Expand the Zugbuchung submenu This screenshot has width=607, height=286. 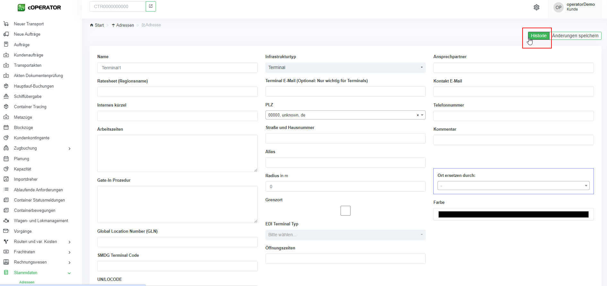[x=69, y=148]
